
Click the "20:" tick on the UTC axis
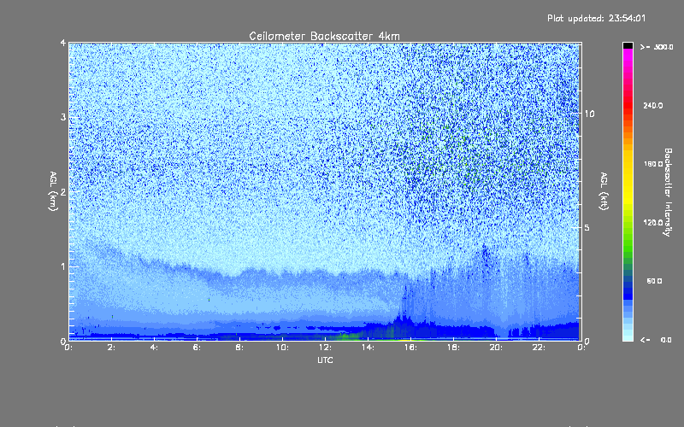click(496, 348)
